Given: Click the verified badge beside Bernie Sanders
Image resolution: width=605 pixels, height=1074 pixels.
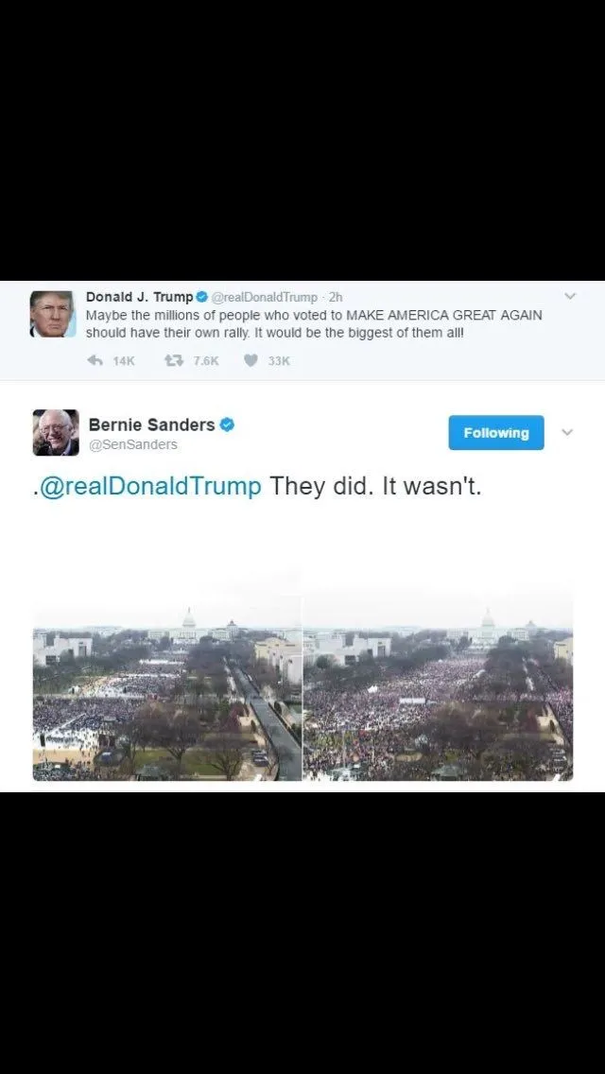Looking at the screenshot, I should point(228,424).
